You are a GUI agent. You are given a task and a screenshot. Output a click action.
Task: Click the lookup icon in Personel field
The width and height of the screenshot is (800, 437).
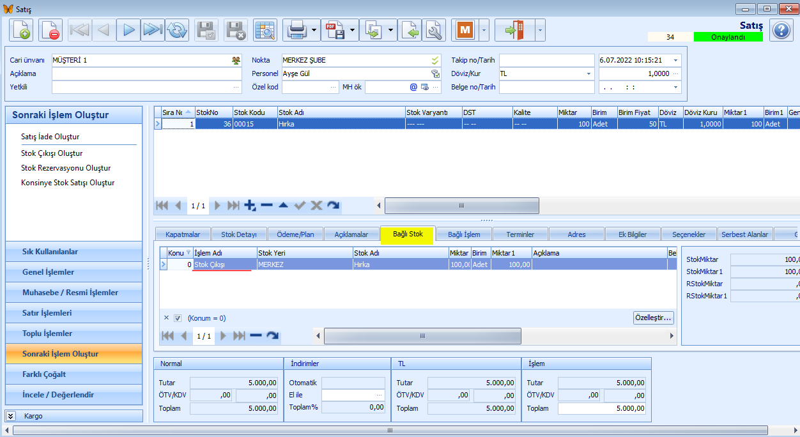pyautogui.click(x=435, y=73)
